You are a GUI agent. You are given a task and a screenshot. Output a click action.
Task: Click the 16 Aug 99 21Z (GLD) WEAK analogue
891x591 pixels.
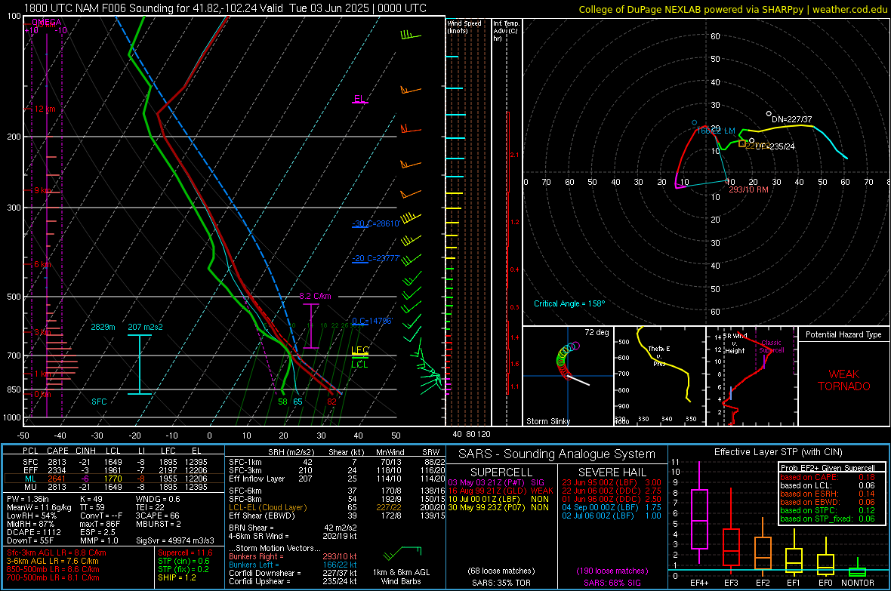pos(501,491)
